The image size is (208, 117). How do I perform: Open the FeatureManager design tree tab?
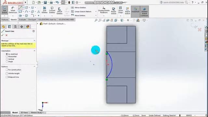pyautogui.click(x=4, y=27)
